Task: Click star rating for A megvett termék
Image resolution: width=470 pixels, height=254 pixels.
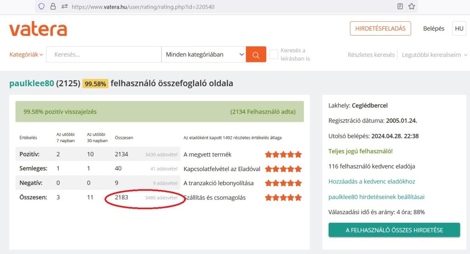Action: pyautogui.click(x=283, y=155)
